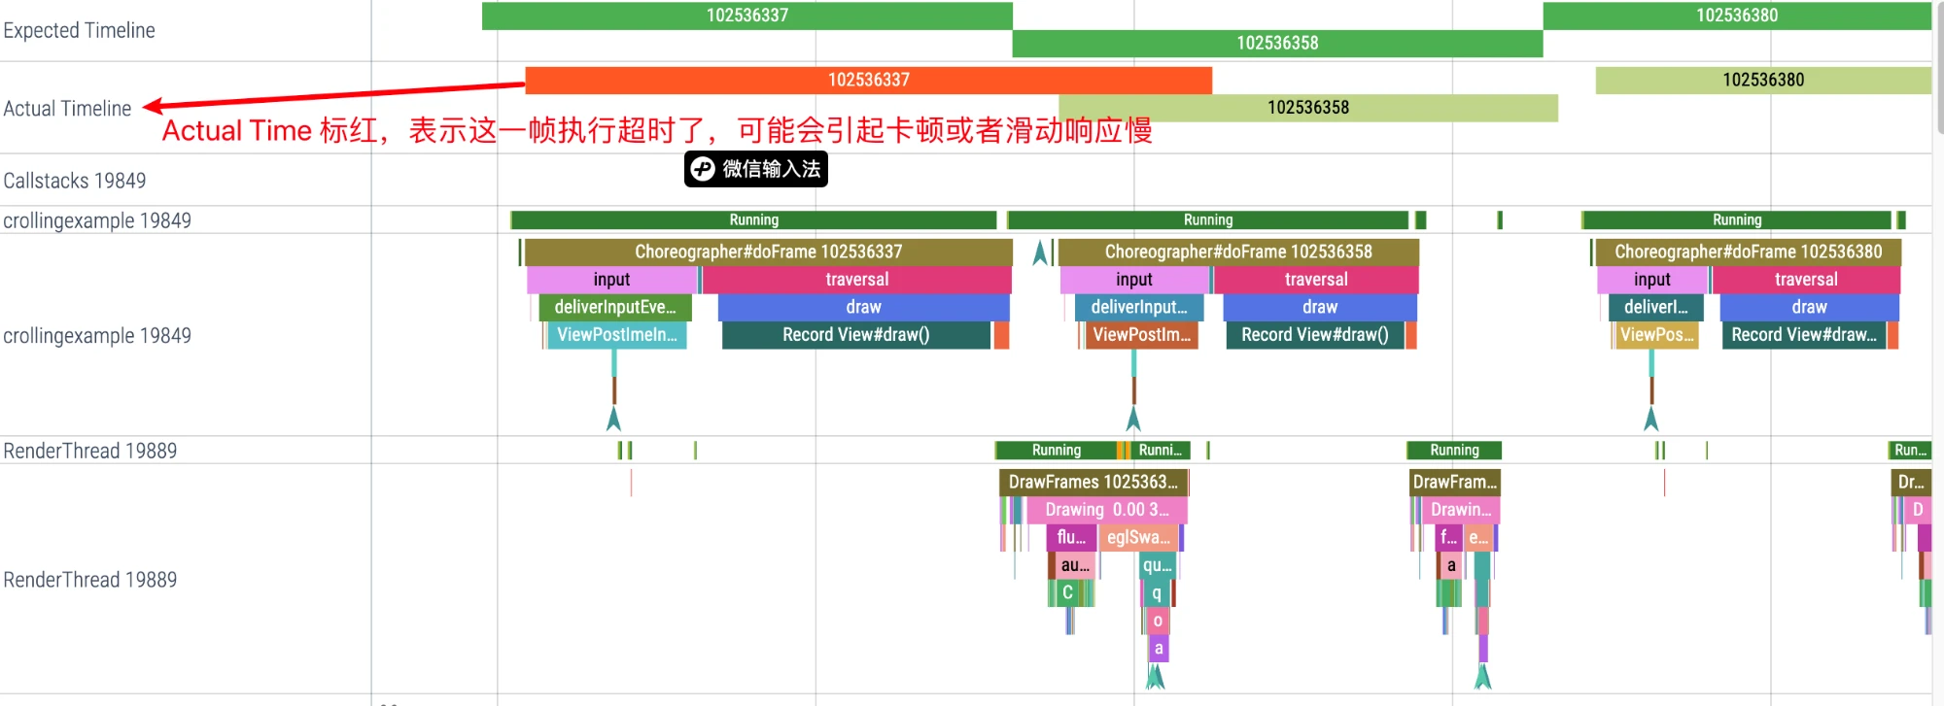The width and height of the screenshot is (1944, 706).
Task: Click the teal arrowhead left of Choreographer#doFrame 102536358
Action: pyautogui.click(x=1040, y=252)
